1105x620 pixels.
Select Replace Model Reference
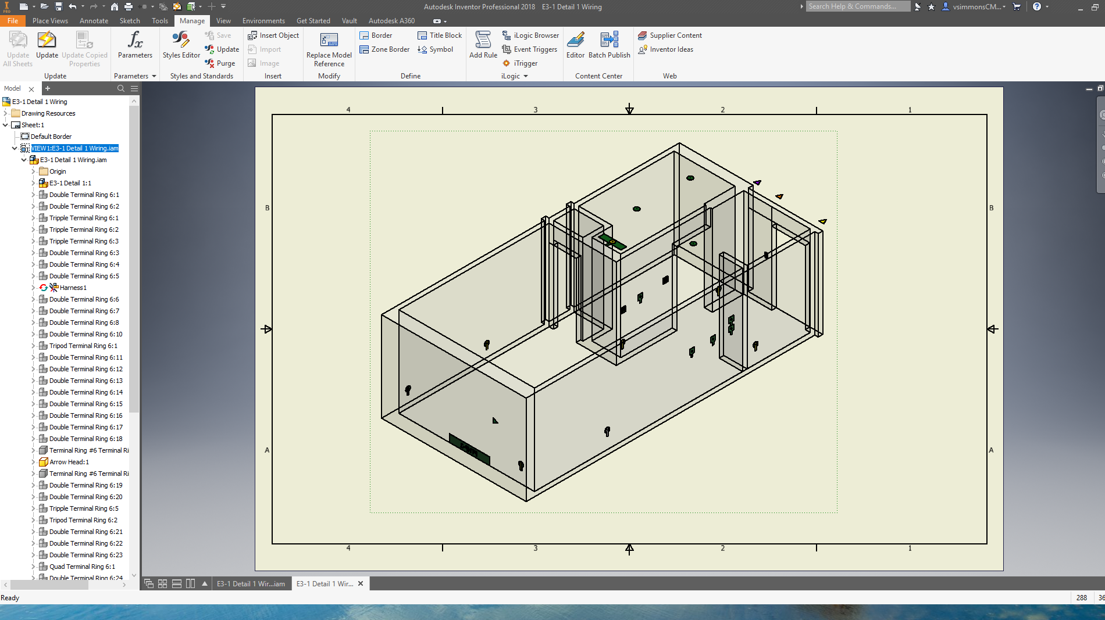(329, 46)
